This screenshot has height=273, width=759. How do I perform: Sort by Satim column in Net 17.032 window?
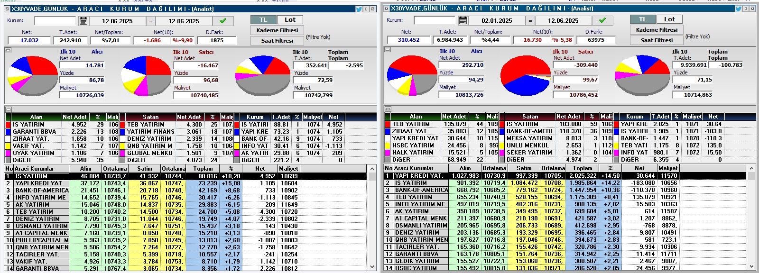click(144, 169)
